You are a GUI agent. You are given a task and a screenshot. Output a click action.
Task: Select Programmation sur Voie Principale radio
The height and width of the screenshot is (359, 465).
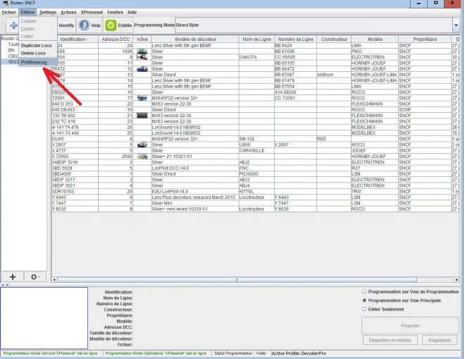(x=364, y=300)
